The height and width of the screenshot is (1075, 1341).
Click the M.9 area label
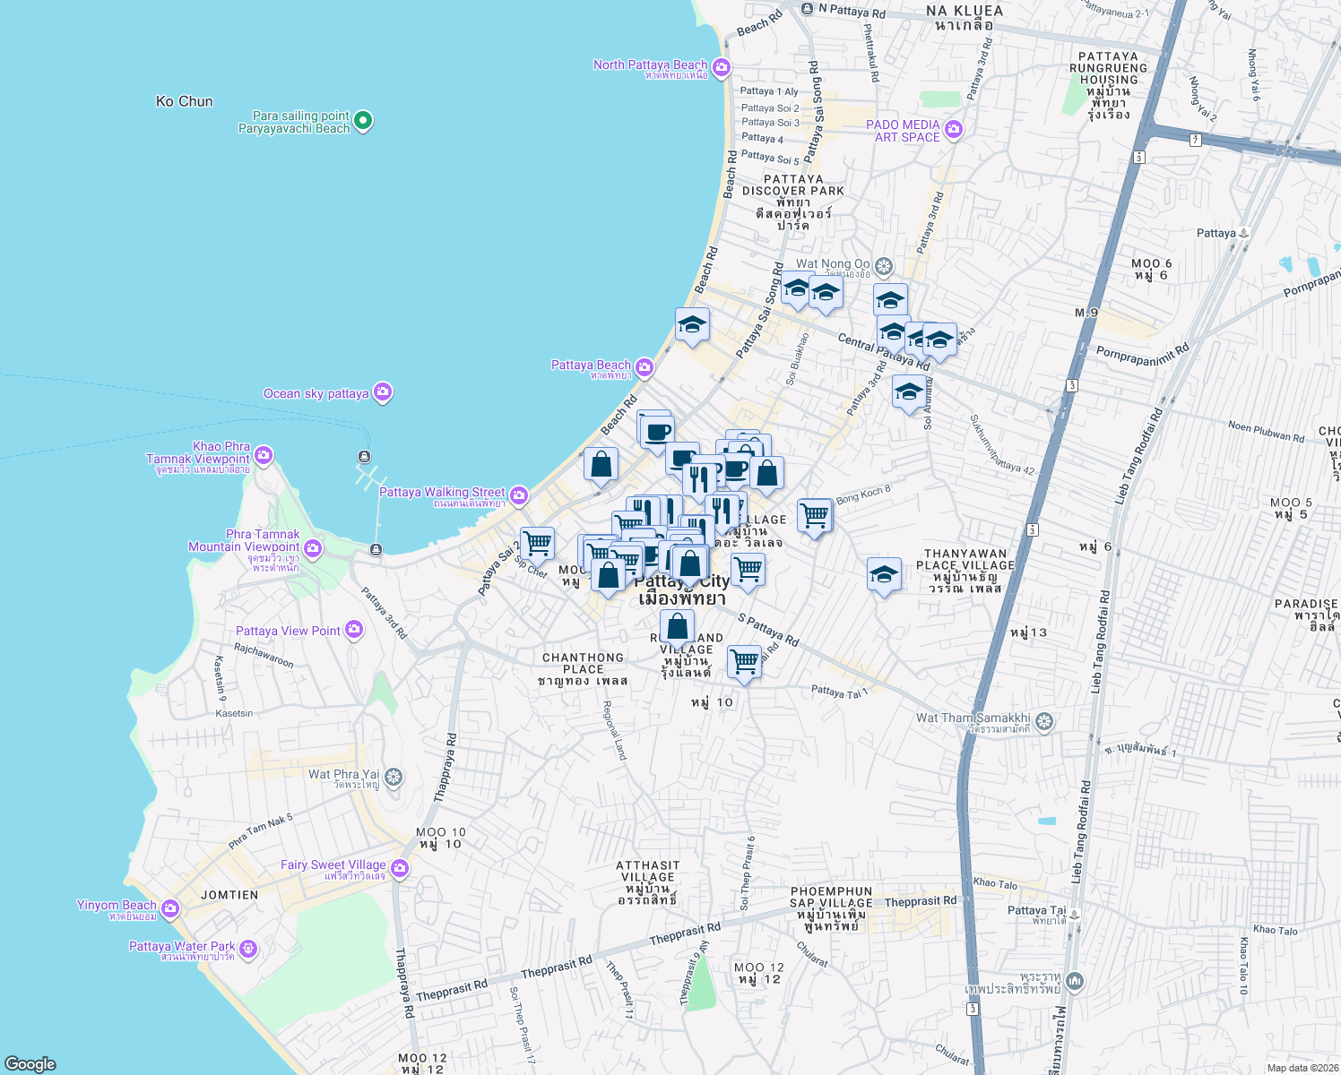click(1086, 313)
